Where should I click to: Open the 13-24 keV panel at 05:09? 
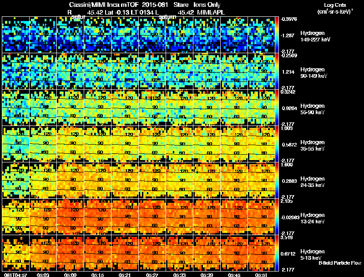pos(71,217)
